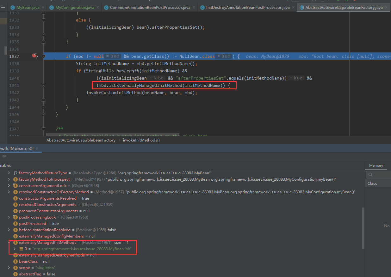Select the 'abstractFlag = false' variable text
This screenshot has height=277, width=391.
[37, 274]
